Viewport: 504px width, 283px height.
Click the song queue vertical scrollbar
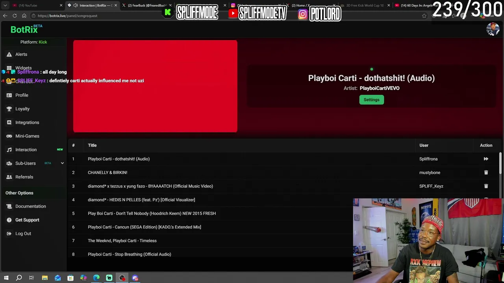tap(501, 162)
